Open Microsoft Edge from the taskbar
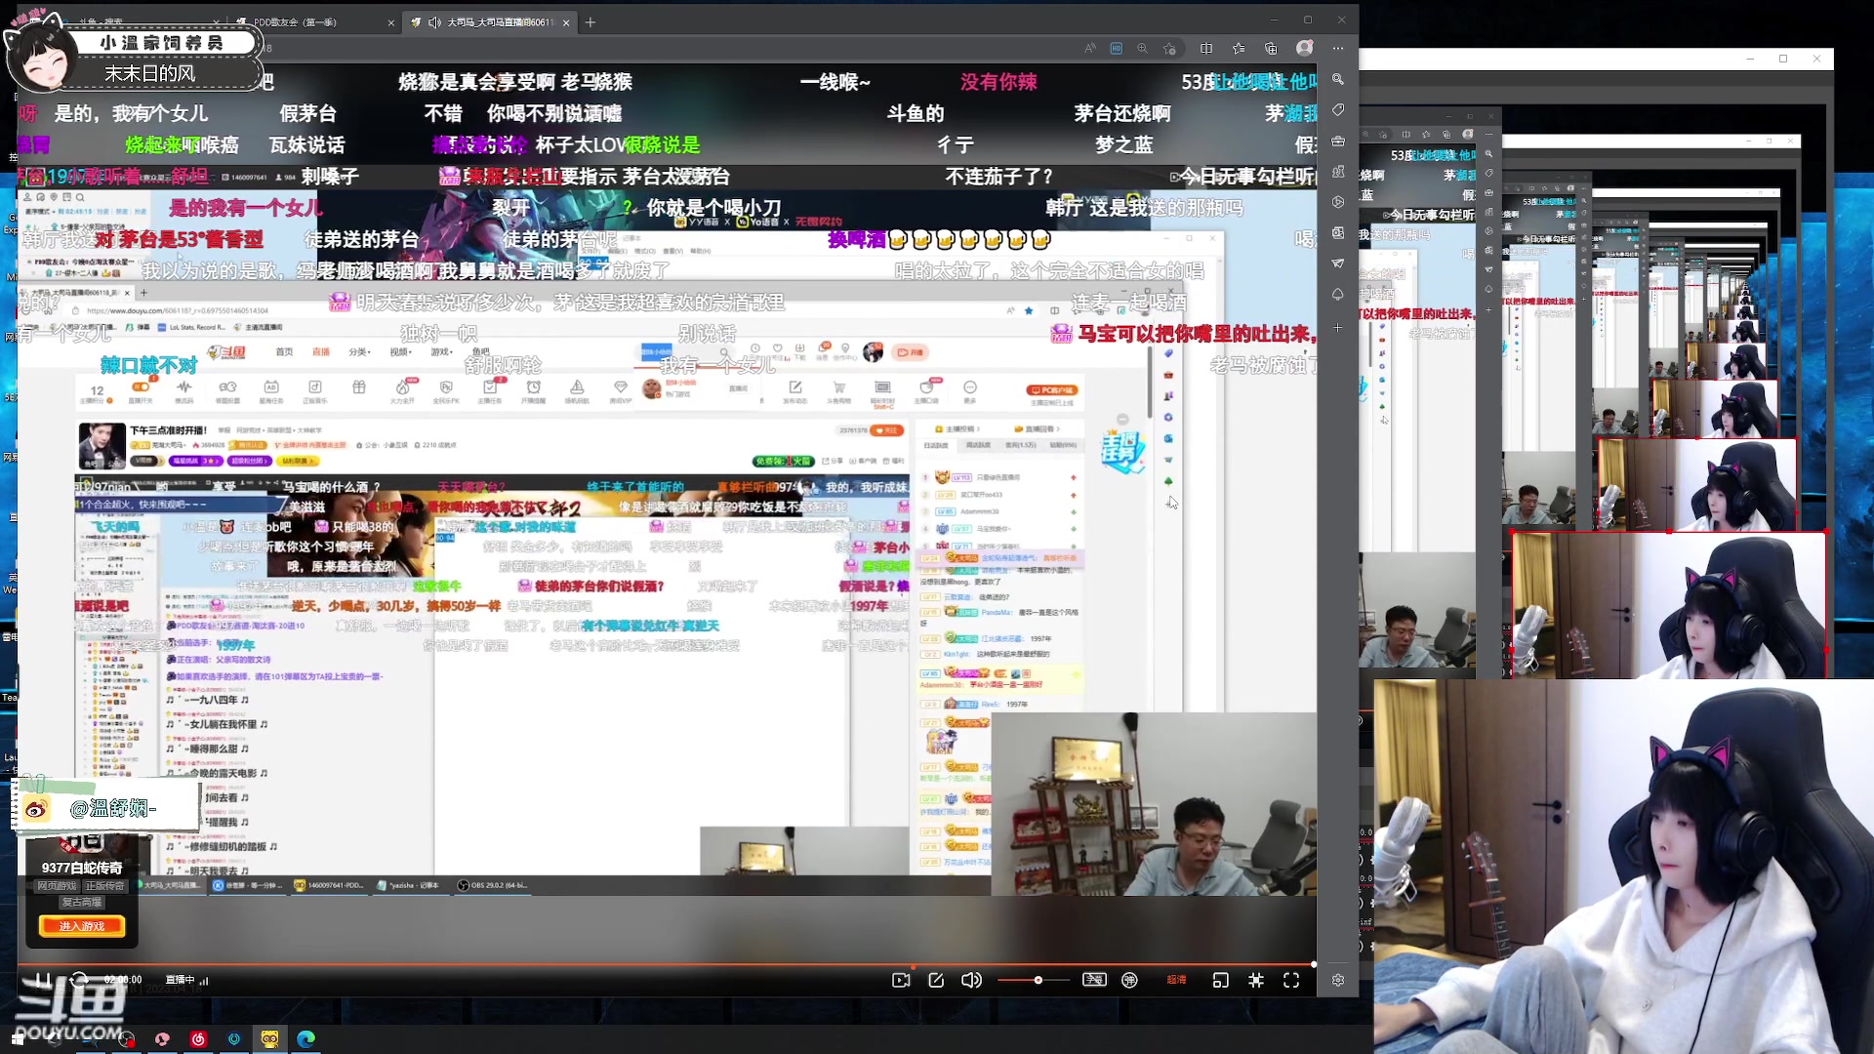Image resolution: width=1874 pixels, height=1054 pixels. (x=306, y=1039)
